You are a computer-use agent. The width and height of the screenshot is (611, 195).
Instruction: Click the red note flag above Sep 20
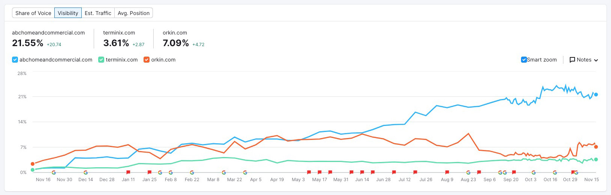pyautogui.click(x=514, y=172)
